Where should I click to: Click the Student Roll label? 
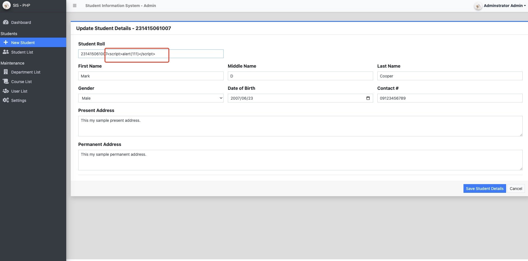[91, 44]
